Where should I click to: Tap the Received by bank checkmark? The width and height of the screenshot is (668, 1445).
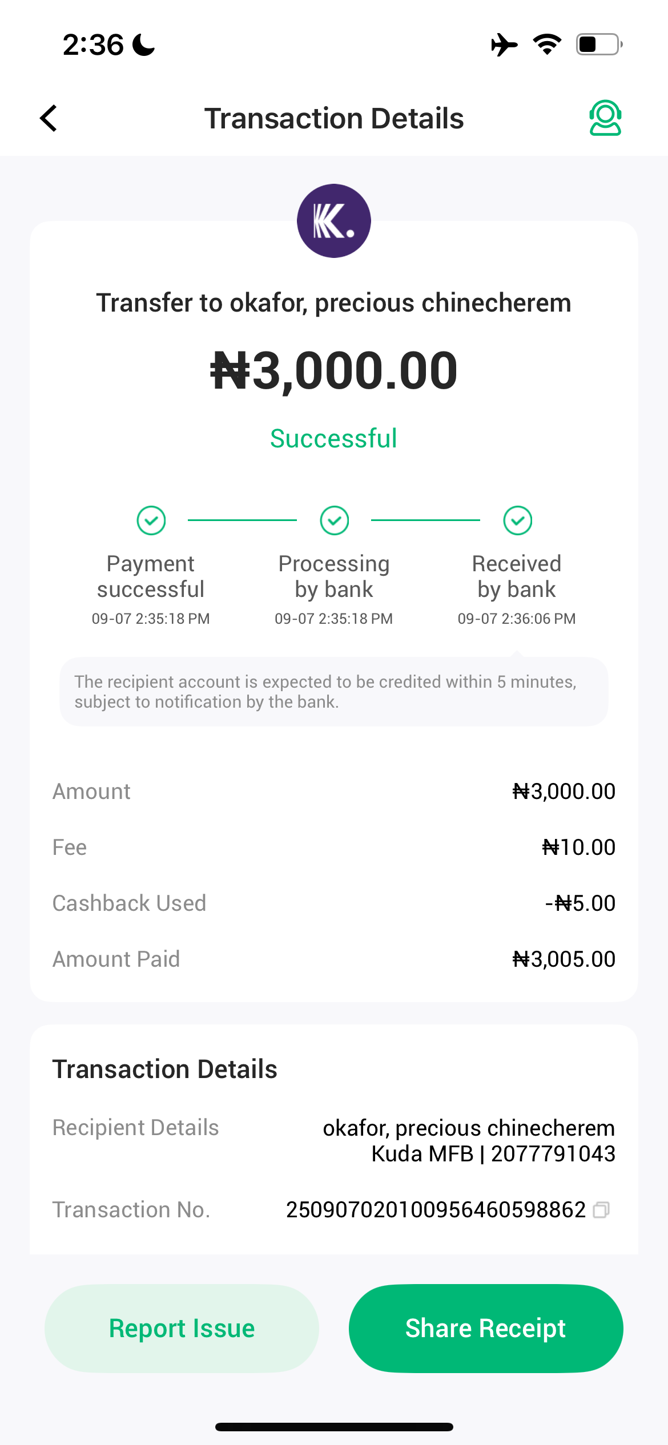pyautogui.click(x=518, y=520)
